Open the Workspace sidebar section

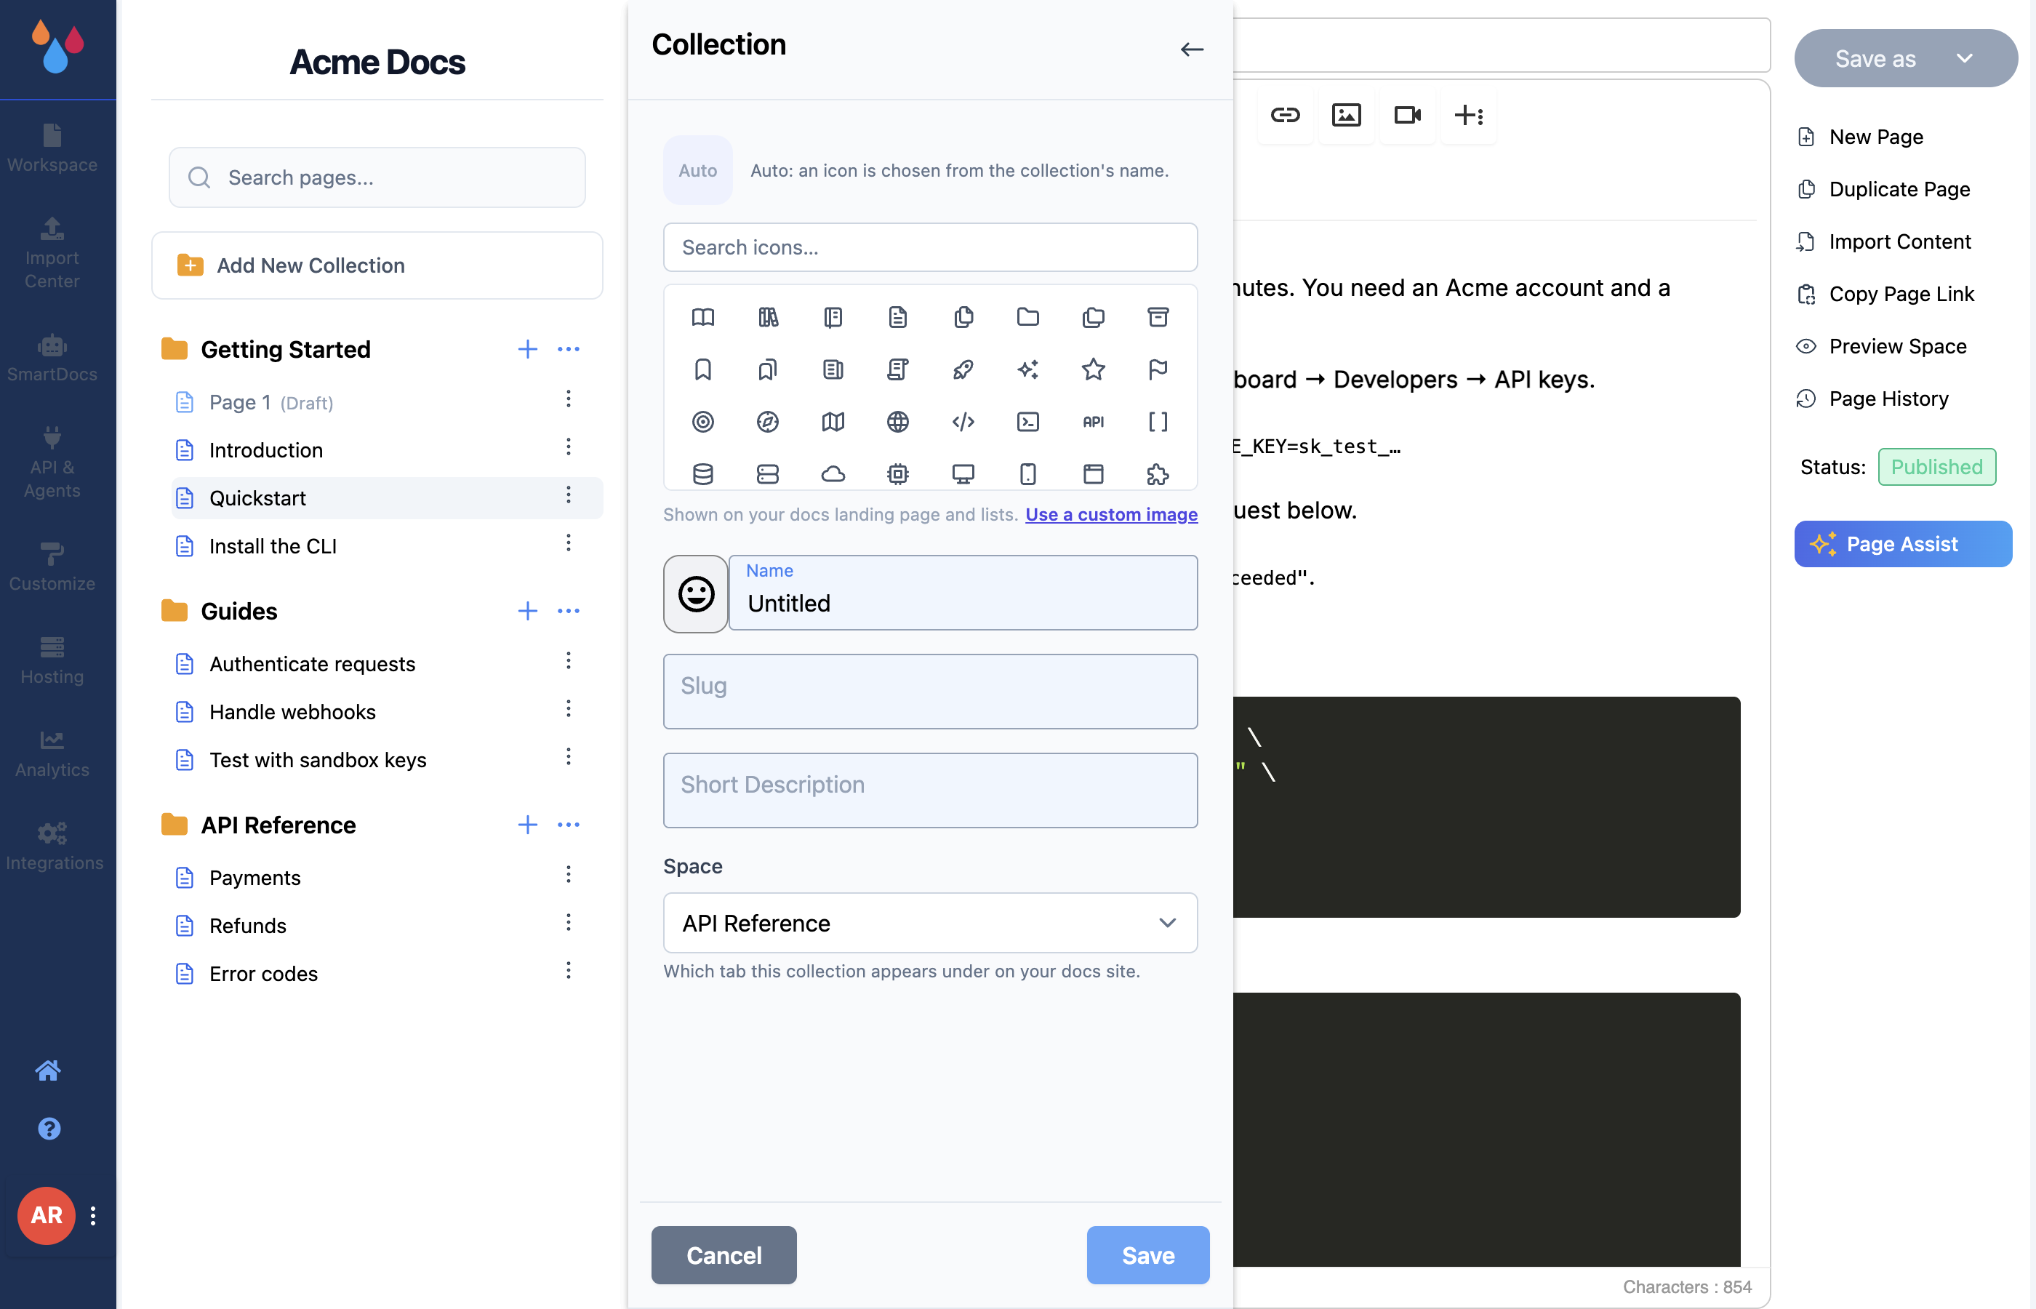pyautogui.click(x=52, y=148)
